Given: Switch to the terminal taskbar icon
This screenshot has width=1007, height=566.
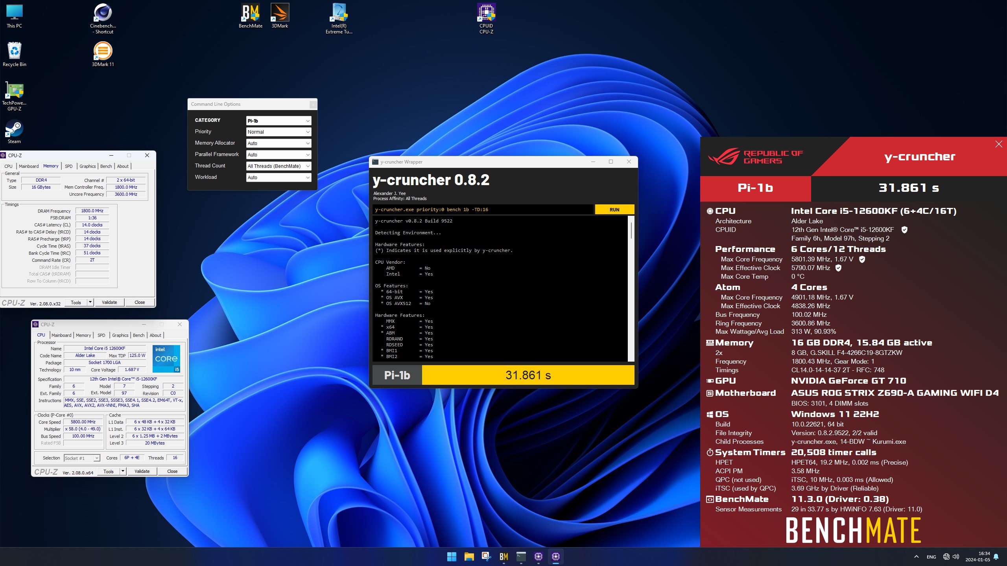Looking at the screenshot, I should (521, 557).
